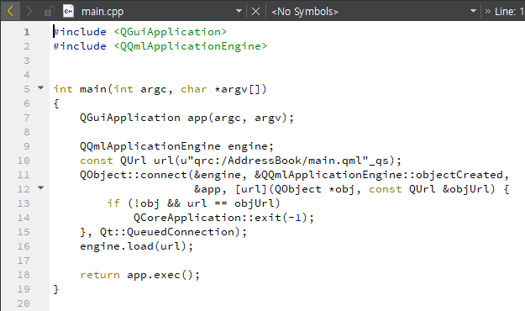Viewport: 525px width, 311px height.
Task: Click line number 20 in gutter
Action: [24, 303]
